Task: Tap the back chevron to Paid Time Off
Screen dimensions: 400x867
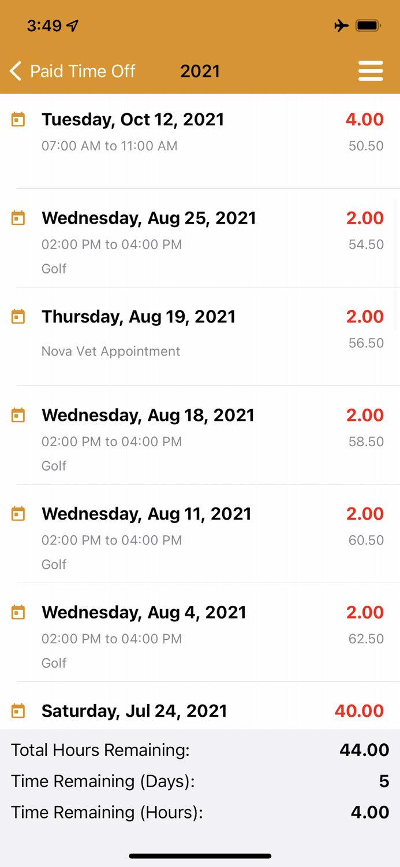Action: (14, 71)
